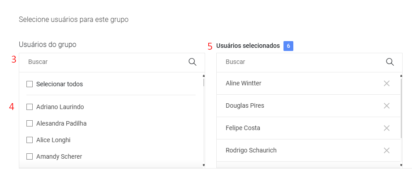The height and width of the screenshot is (173, 412).
Task: Select the Douglas Pires row in selected users
Action: point(309,106)
